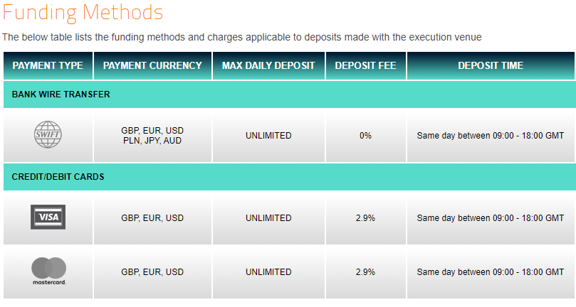The image size is (576, 307).
Task: Select the Bank Wire Transfer section row
Action: coord(289,95)
